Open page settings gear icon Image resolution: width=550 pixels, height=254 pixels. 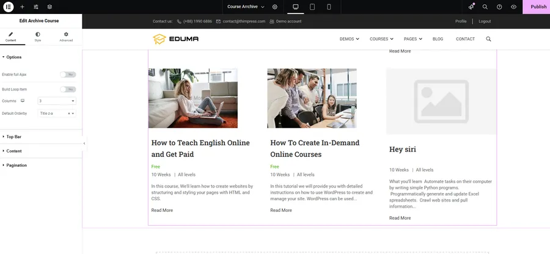(x=275, y=7)
